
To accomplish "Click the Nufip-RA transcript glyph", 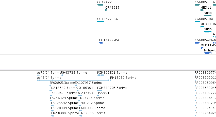I will click(x=208, y=32).
